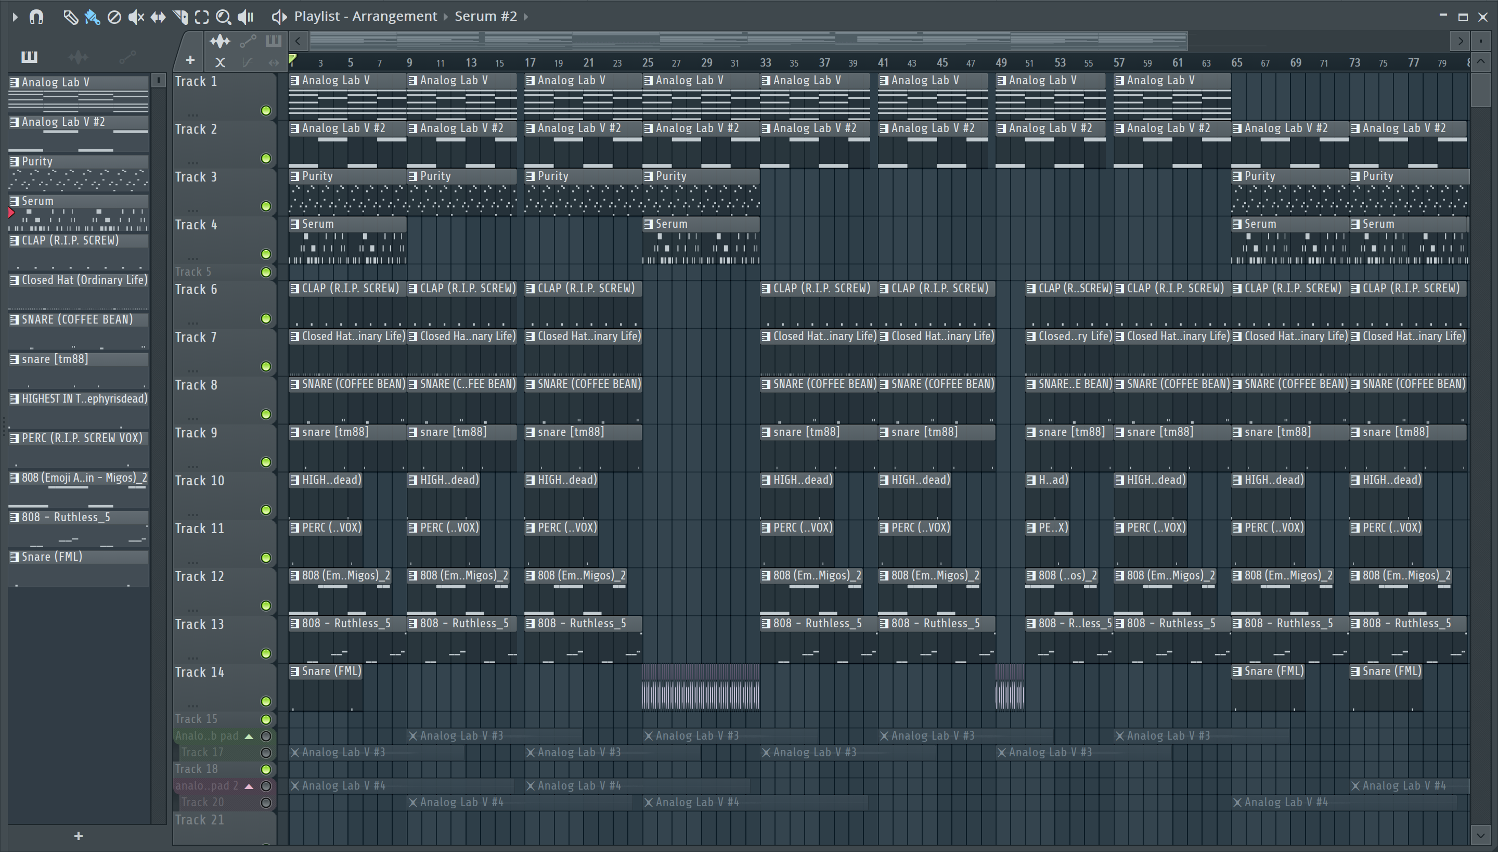
Task: Click the playlist vertical scrollbar thumb
Action: pyautogui.click(x=1480, y=89)
